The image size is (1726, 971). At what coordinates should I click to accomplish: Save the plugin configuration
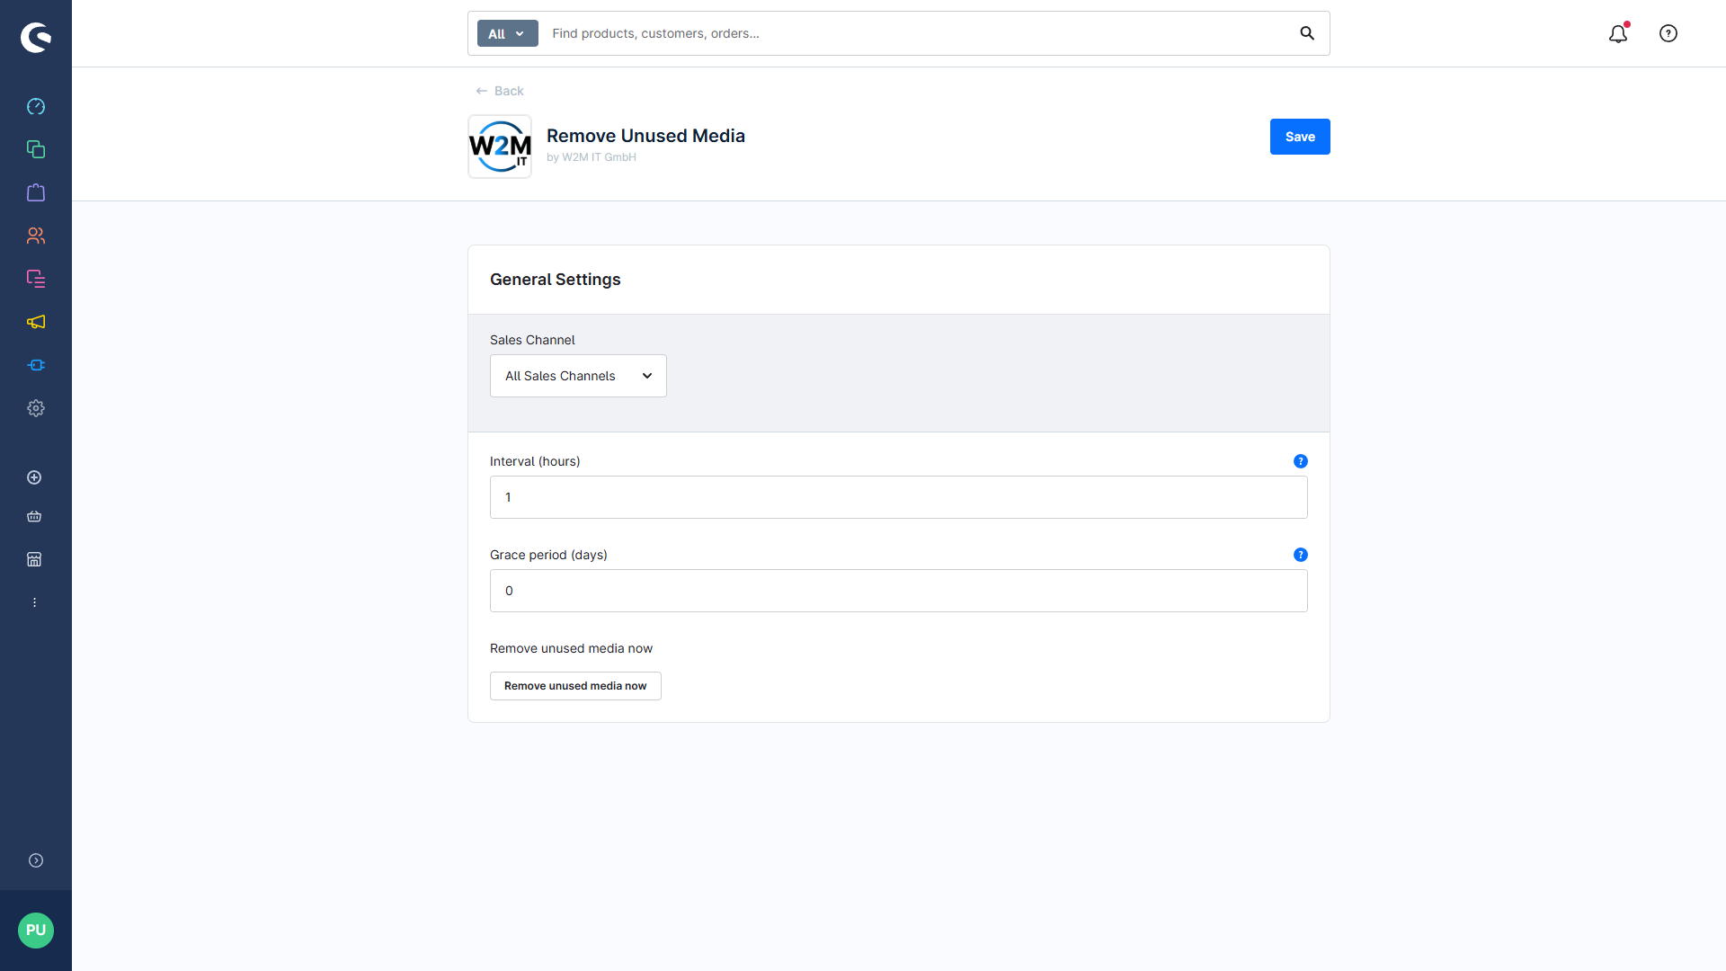[x=1300, y=137]
